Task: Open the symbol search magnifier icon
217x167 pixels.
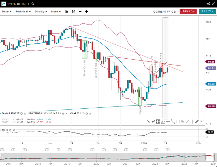Action: pos(33,4)
